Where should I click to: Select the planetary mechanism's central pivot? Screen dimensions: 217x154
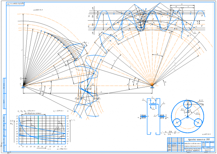[x=187, y=117]
